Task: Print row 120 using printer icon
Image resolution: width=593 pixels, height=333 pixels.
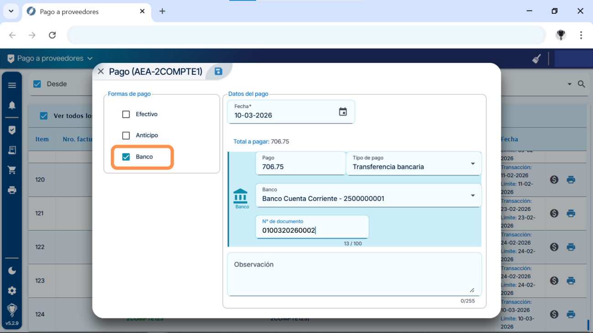Action: click(x=571, y=179)
